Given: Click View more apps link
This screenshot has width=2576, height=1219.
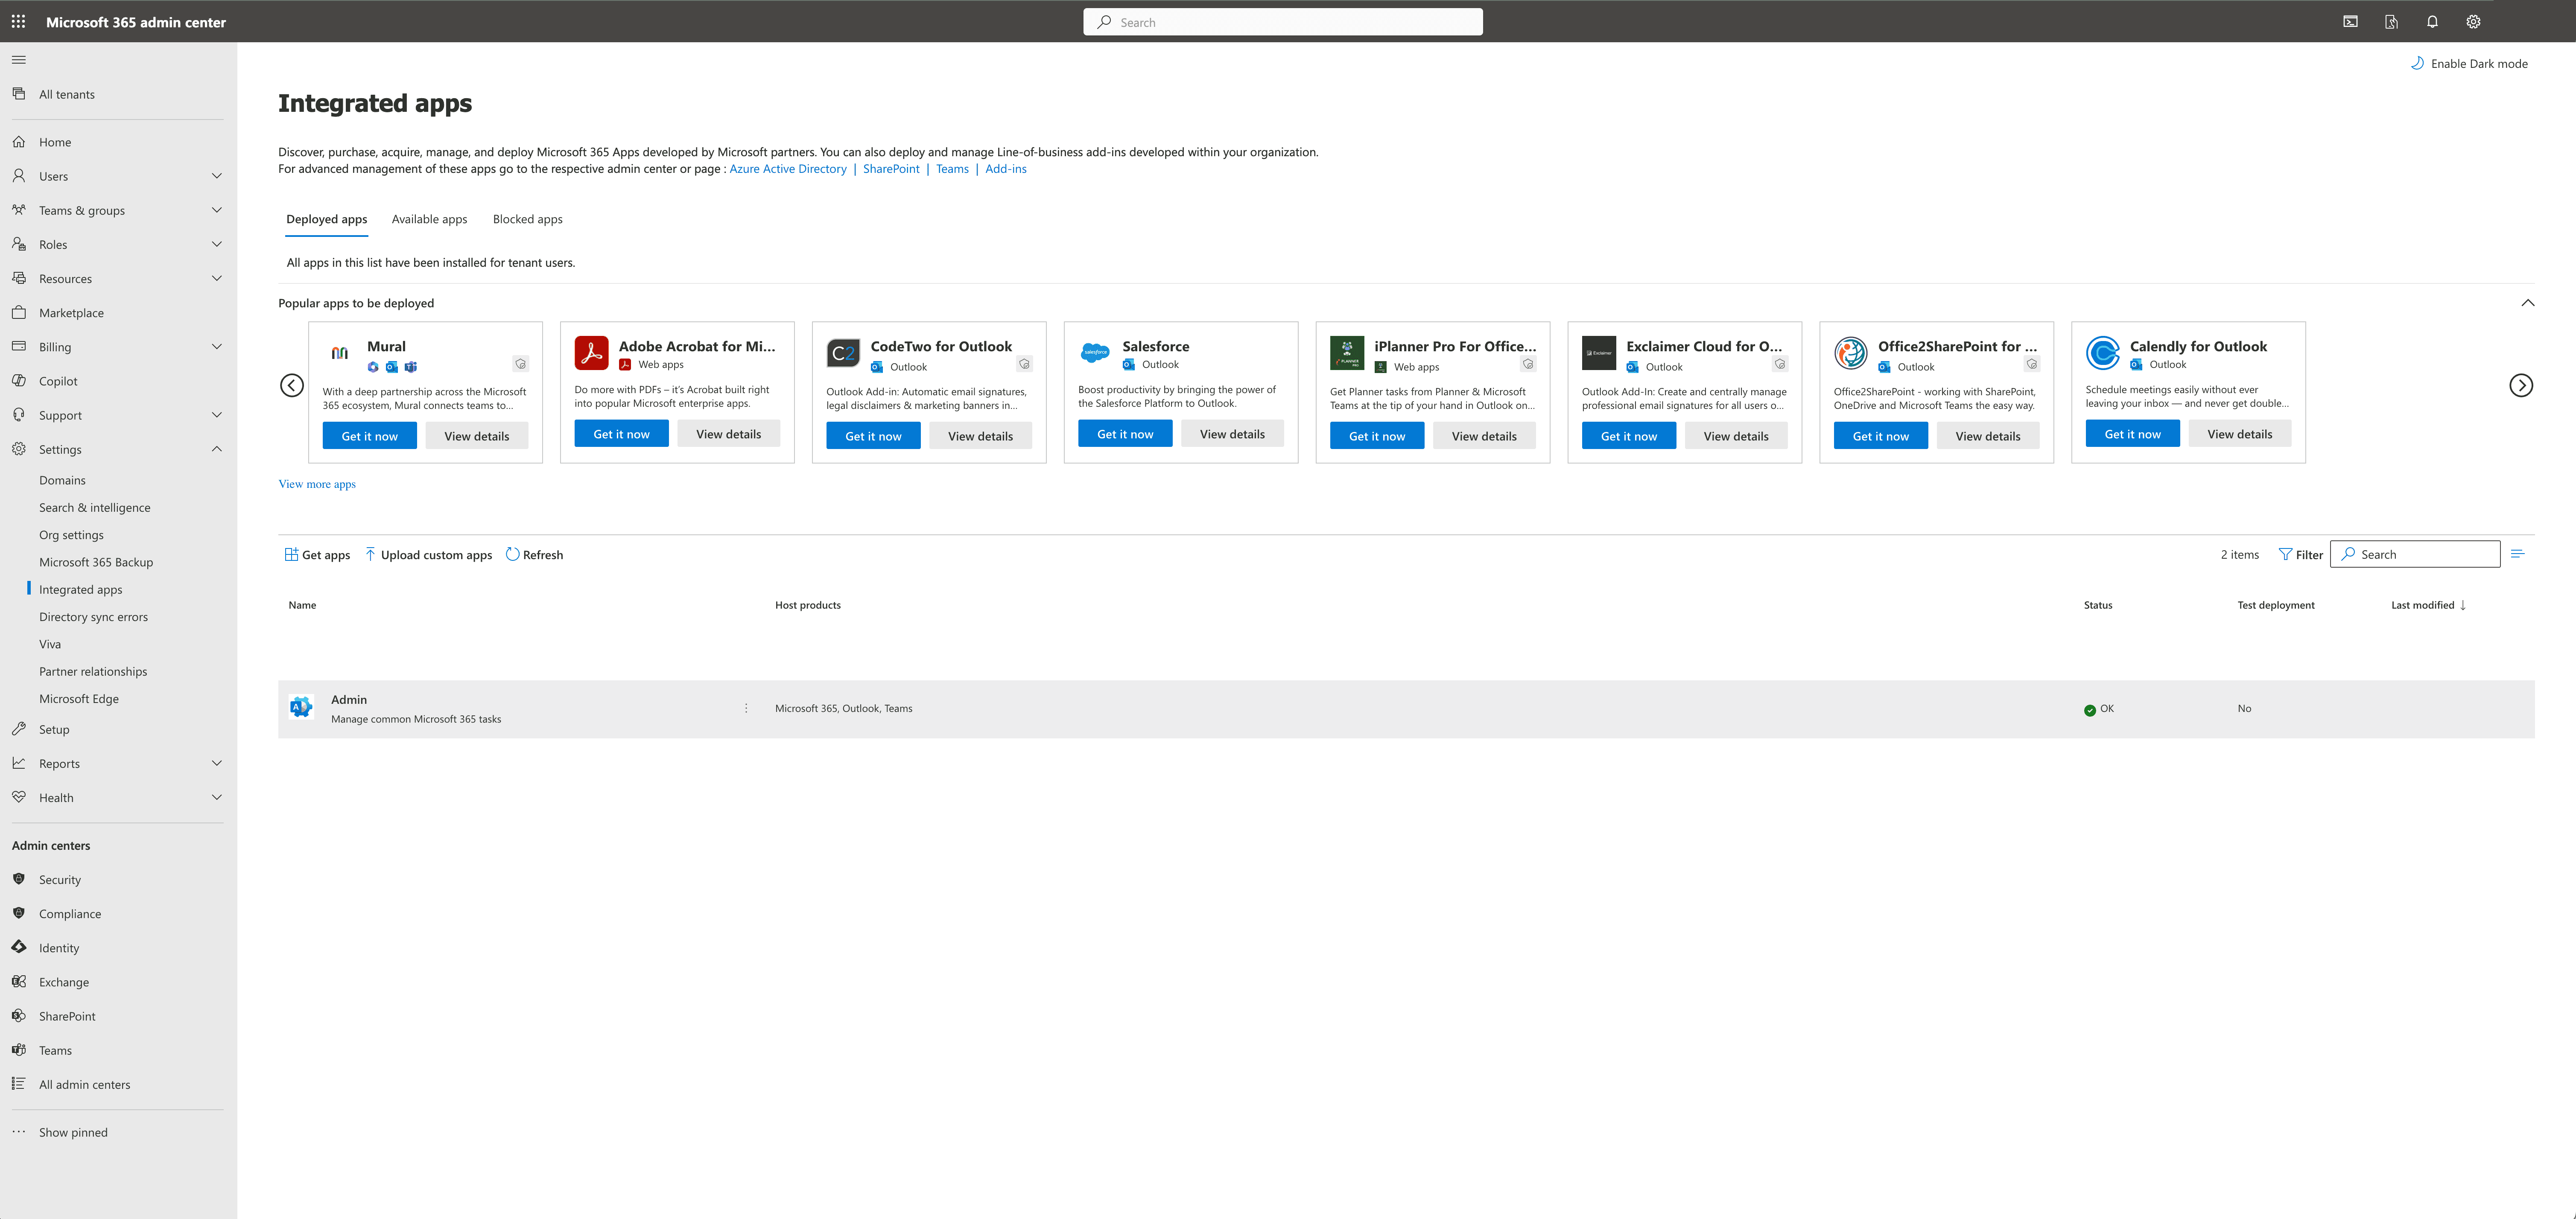Looking at the screenshot, I should click(x=317, y=484).
